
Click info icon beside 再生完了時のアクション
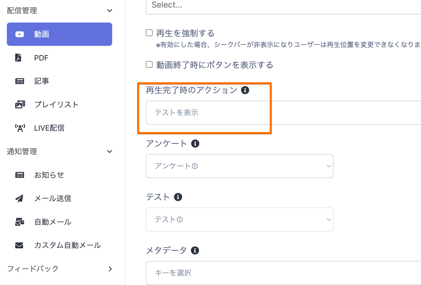[245, 90]
